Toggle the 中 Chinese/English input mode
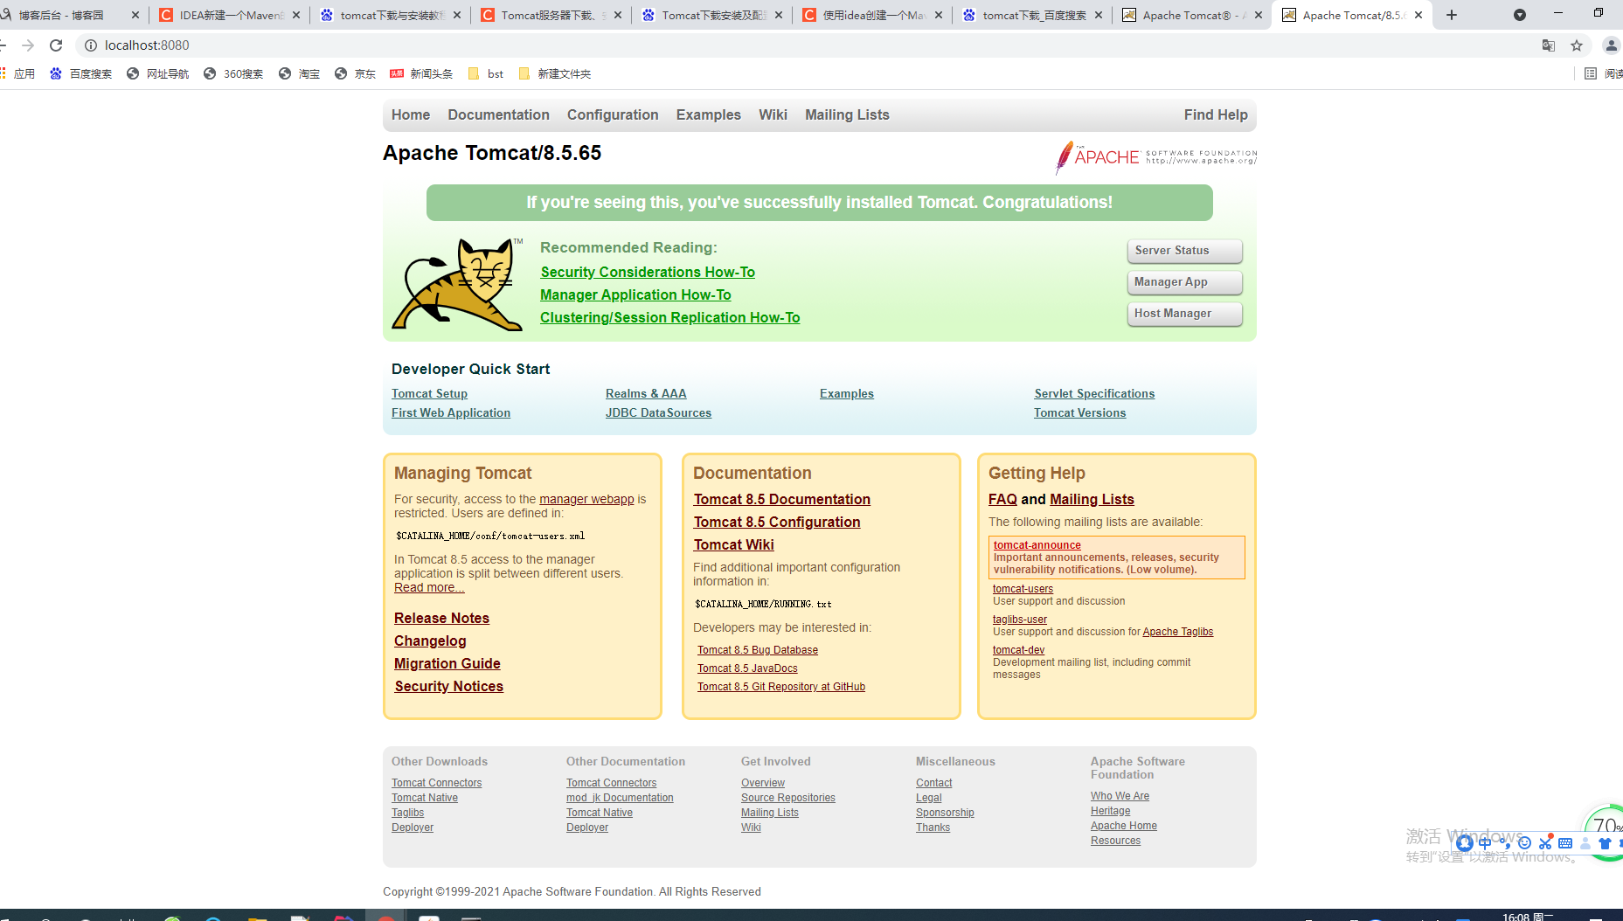 [1485, 843]
